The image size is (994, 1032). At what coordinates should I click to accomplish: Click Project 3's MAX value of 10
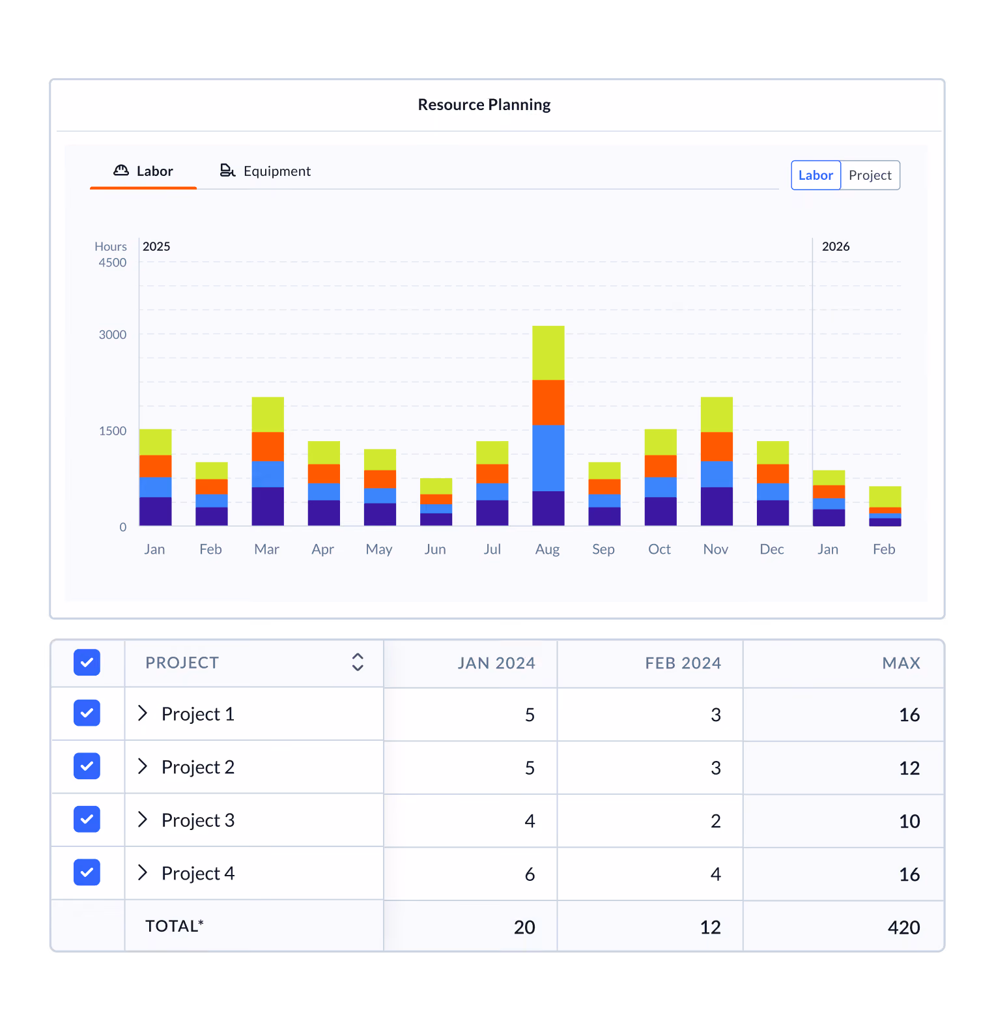pos(909,821)
